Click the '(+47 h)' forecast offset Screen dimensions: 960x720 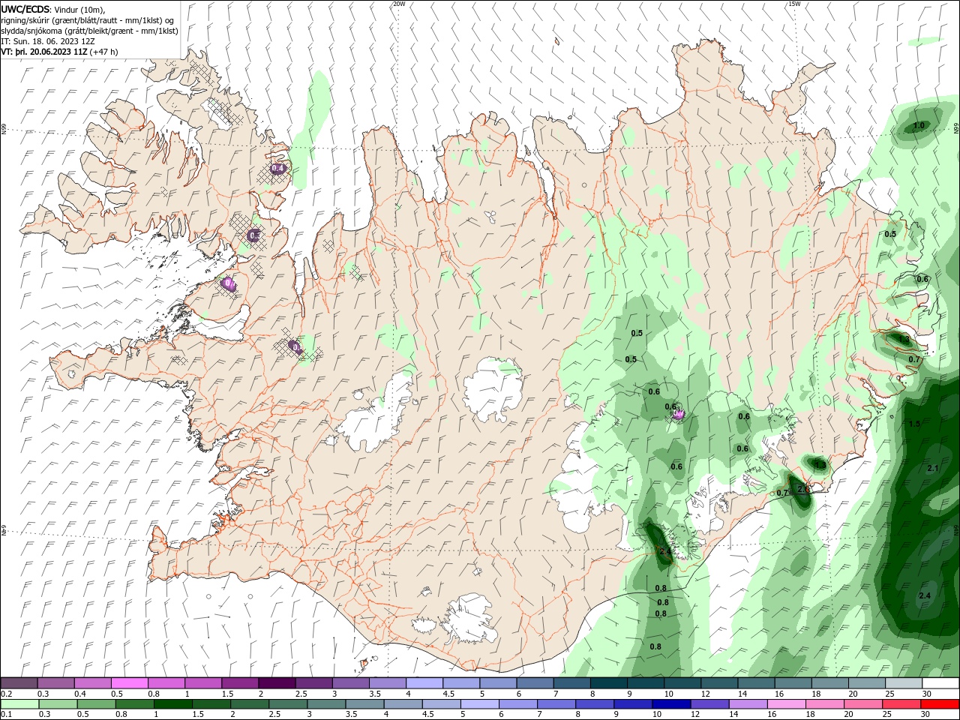point(103,52)
